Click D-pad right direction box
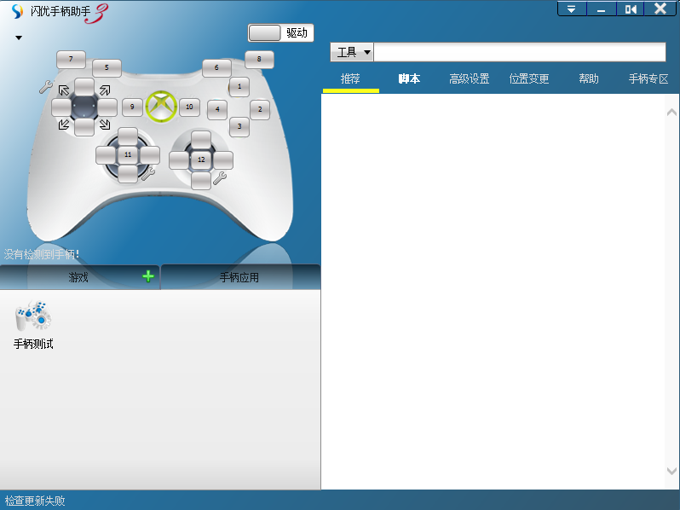This screenshot has height=510, width=680. click(107, 107)
